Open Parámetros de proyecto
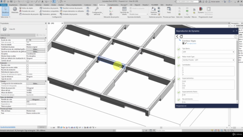The width and height of the screenshot is (243, 137). tap(49, 8)
